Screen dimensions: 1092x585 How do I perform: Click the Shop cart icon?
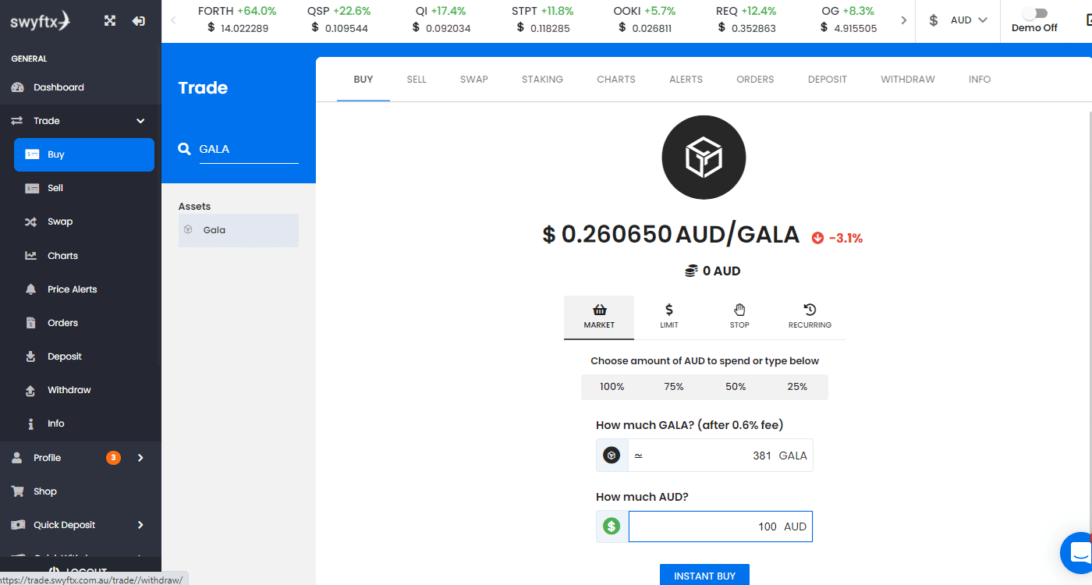coord(17,491)
